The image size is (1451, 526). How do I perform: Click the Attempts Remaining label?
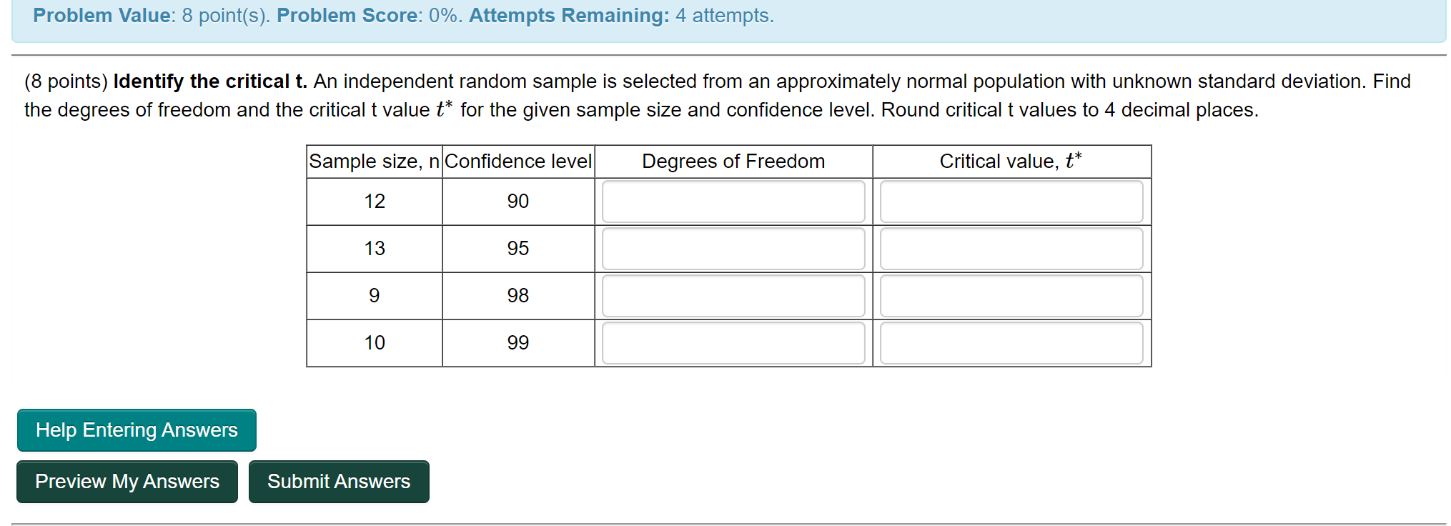pos(569,16)
